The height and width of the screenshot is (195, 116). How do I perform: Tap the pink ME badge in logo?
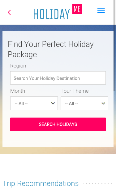(77, 9)
